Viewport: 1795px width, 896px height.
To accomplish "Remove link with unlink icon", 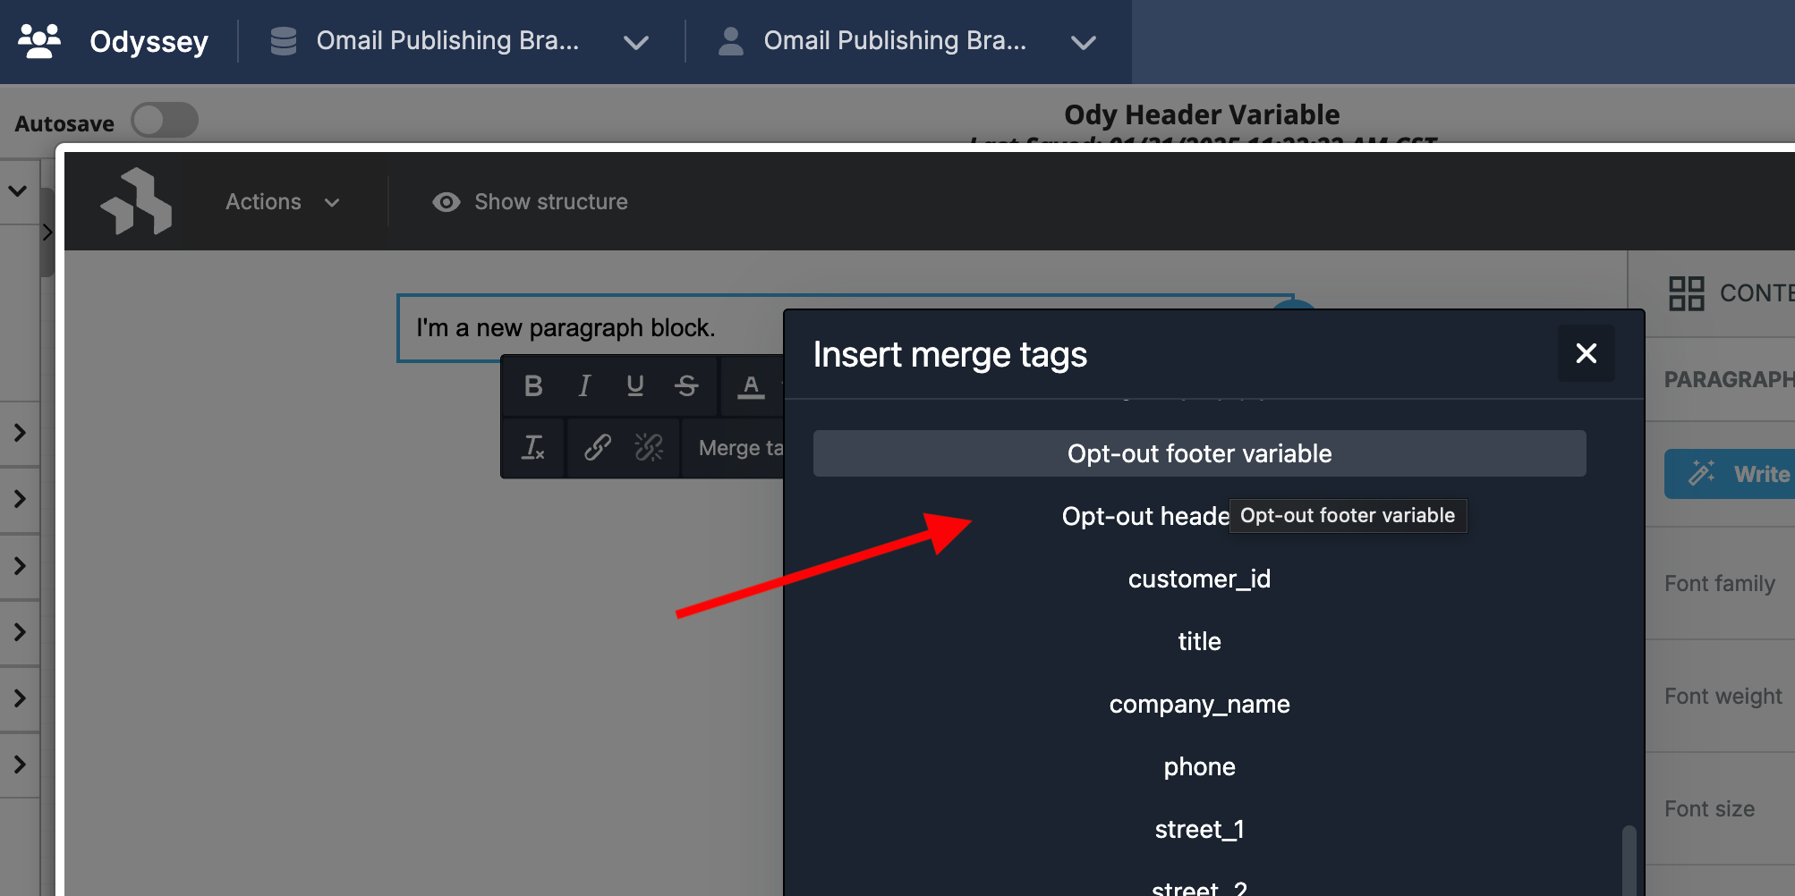I will tap(649, 447).
